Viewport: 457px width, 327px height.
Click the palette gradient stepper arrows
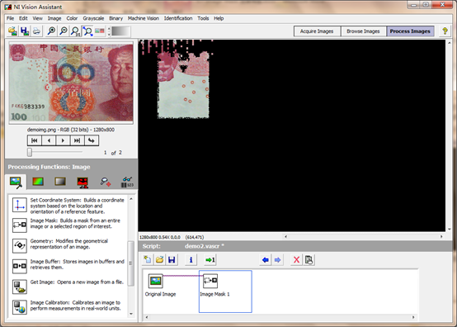pos(109,31)
